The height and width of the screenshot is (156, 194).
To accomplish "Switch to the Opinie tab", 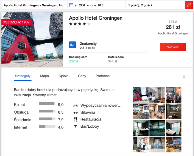I will (x=63, y=76).
